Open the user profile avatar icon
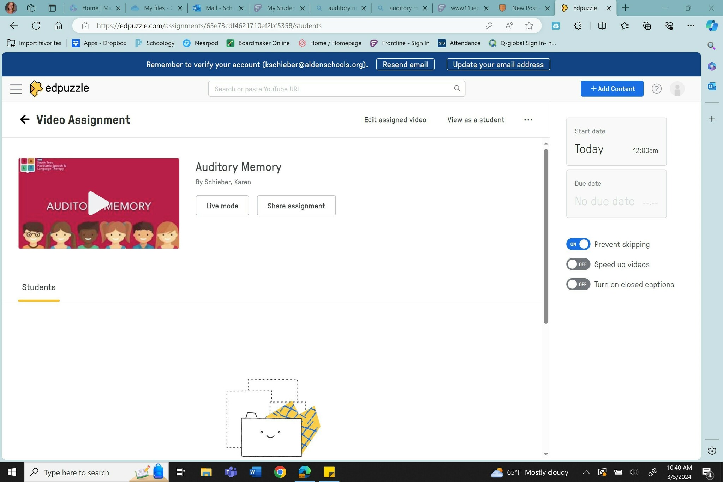Image resolution: width=723 pixels, height=482 pixels. click(677, 89)
